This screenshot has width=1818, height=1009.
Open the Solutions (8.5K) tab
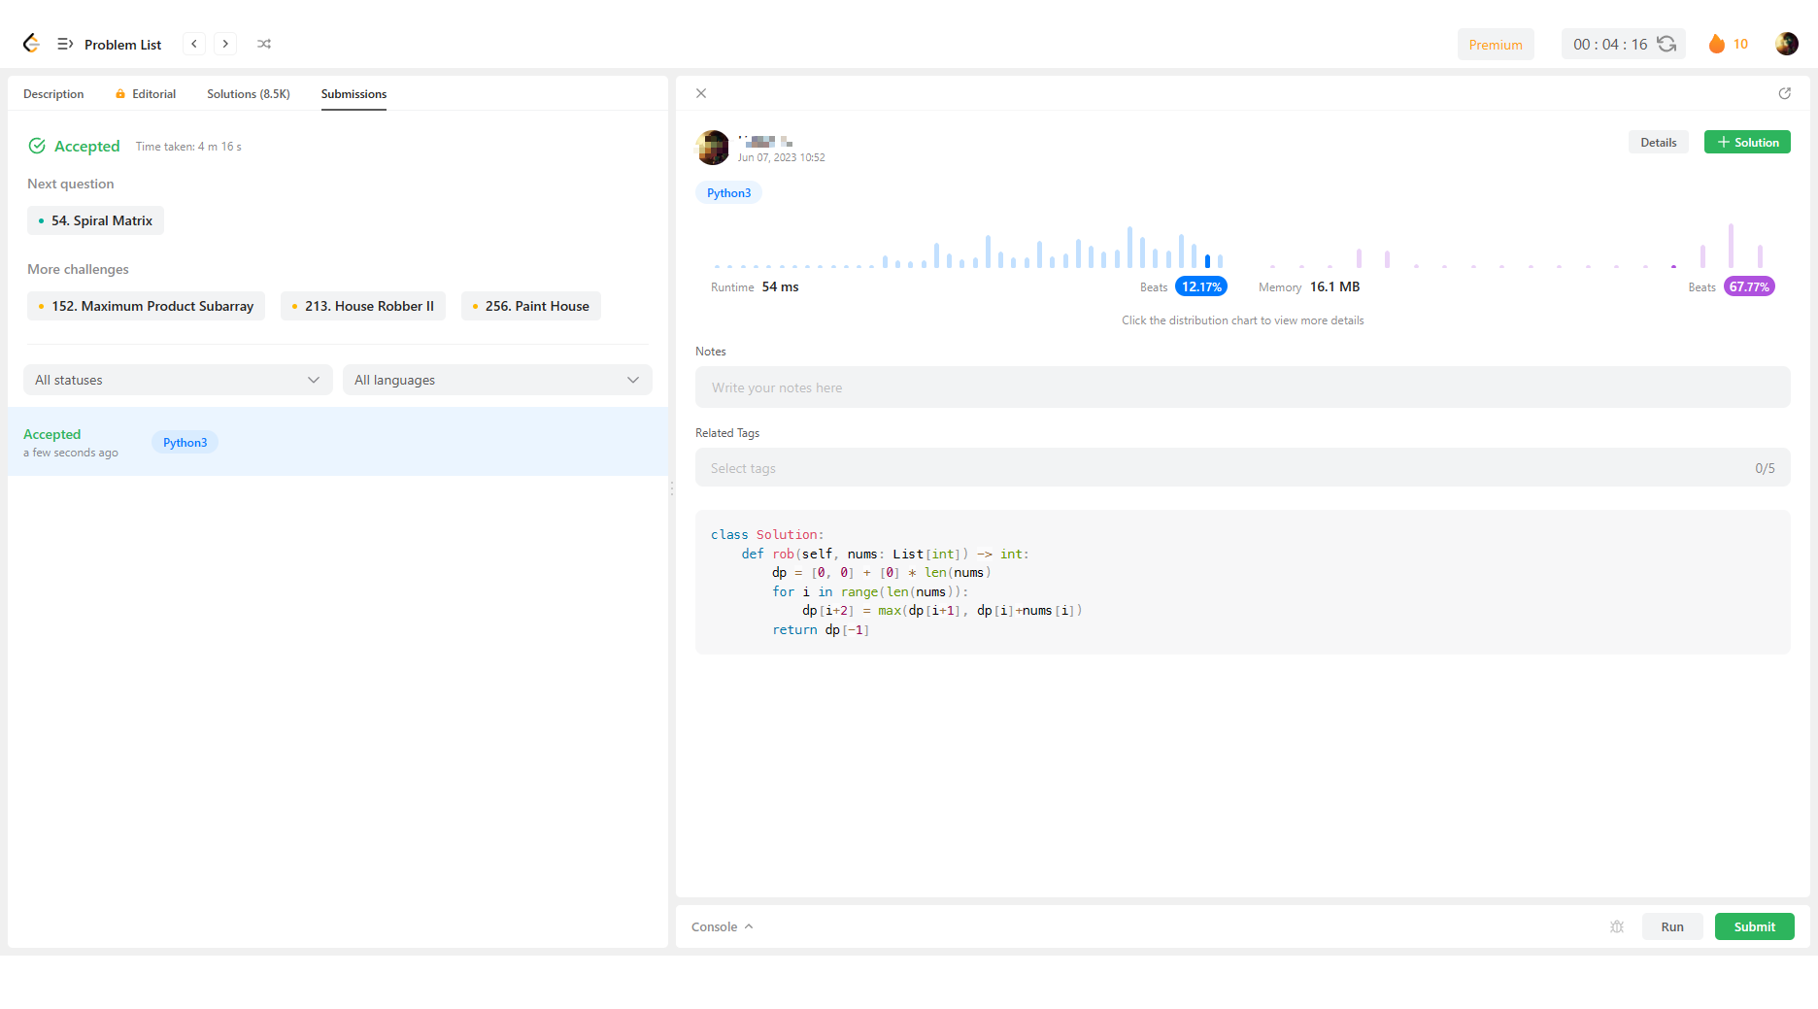(x=249, y=94)
